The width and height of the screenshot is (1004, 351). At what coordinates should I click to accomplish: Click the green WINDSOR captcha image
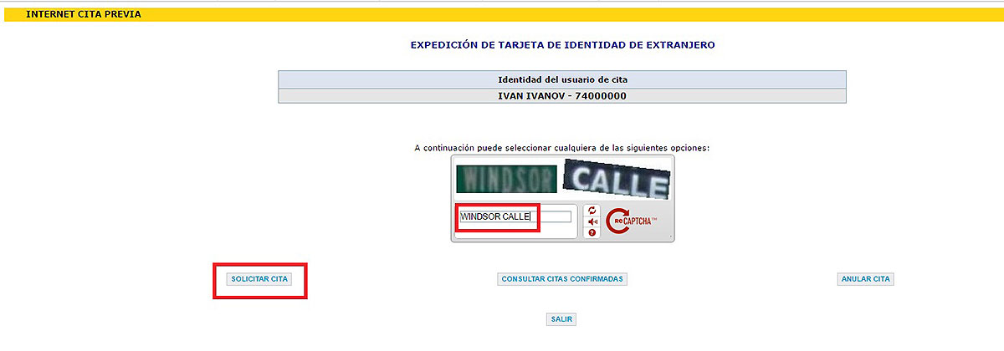click(506, 178)
